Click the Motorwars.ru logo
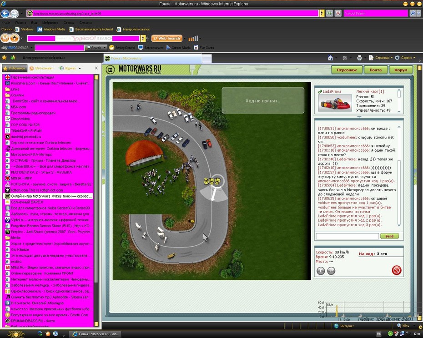This screenshot has height=338, width=423. click(133, 70)
